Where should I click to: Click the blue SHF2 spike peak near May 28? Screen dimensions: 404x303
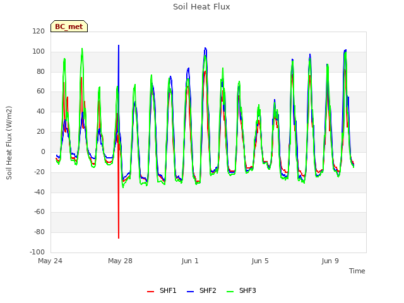click(119, 46)
